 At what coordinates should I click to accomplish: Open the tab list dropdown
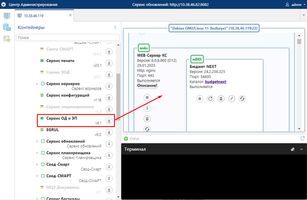[x=303, y=15]
